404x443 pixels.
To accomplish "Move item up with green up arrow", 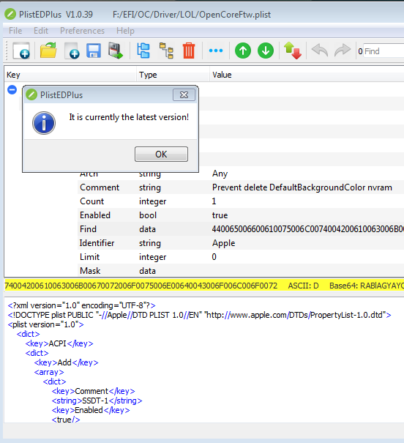I will coord(243,51).
